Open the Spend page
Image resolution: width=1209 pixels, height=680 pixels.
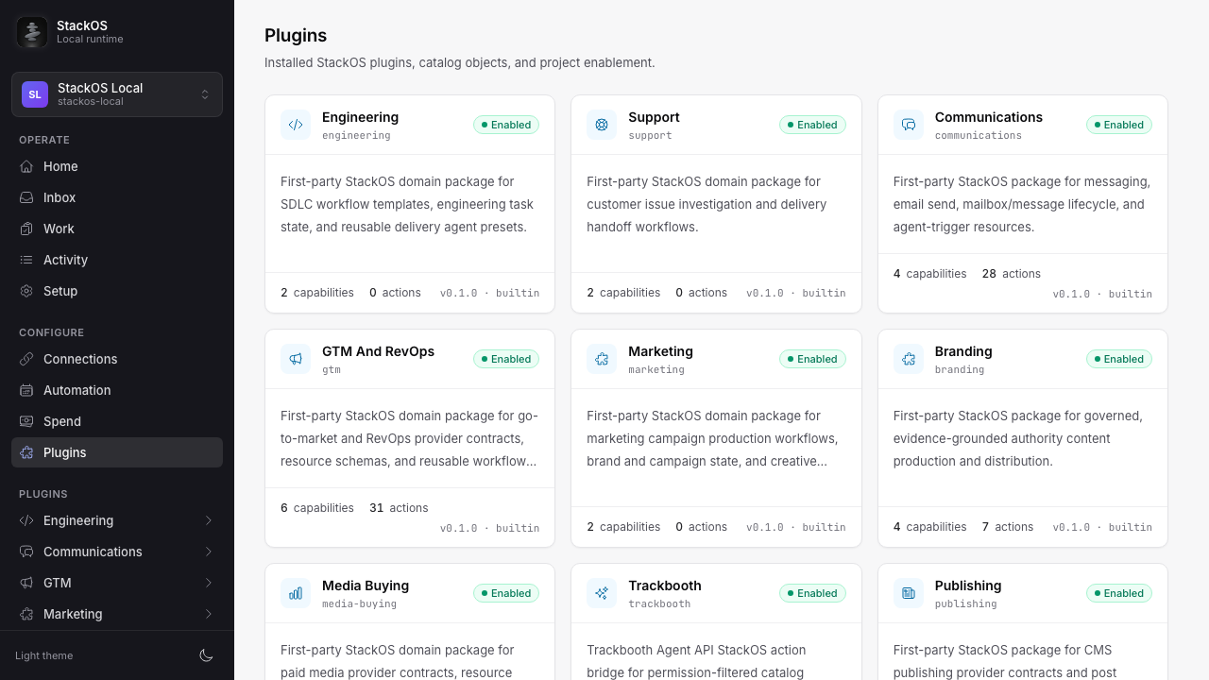tap(117, 421)
